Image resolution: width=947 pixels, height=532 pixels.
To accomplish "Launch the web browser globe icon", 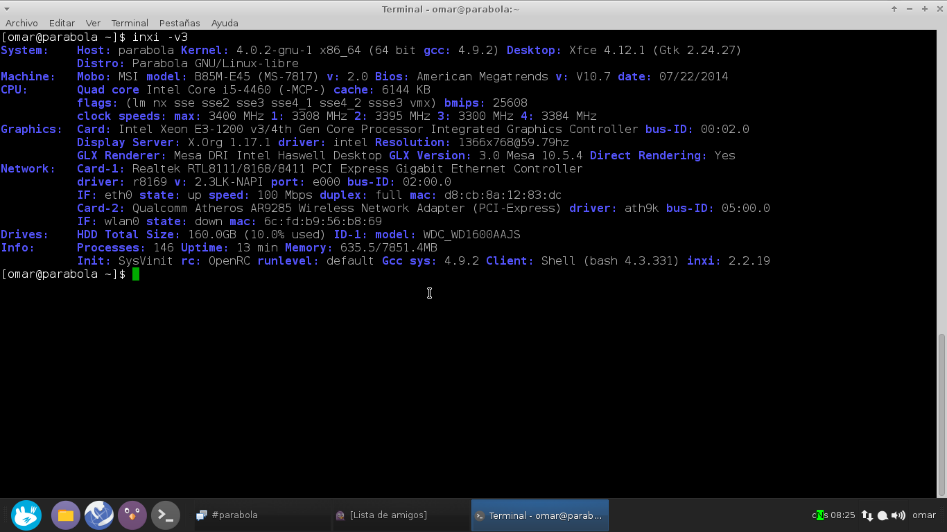I will [x=99, y=515].
